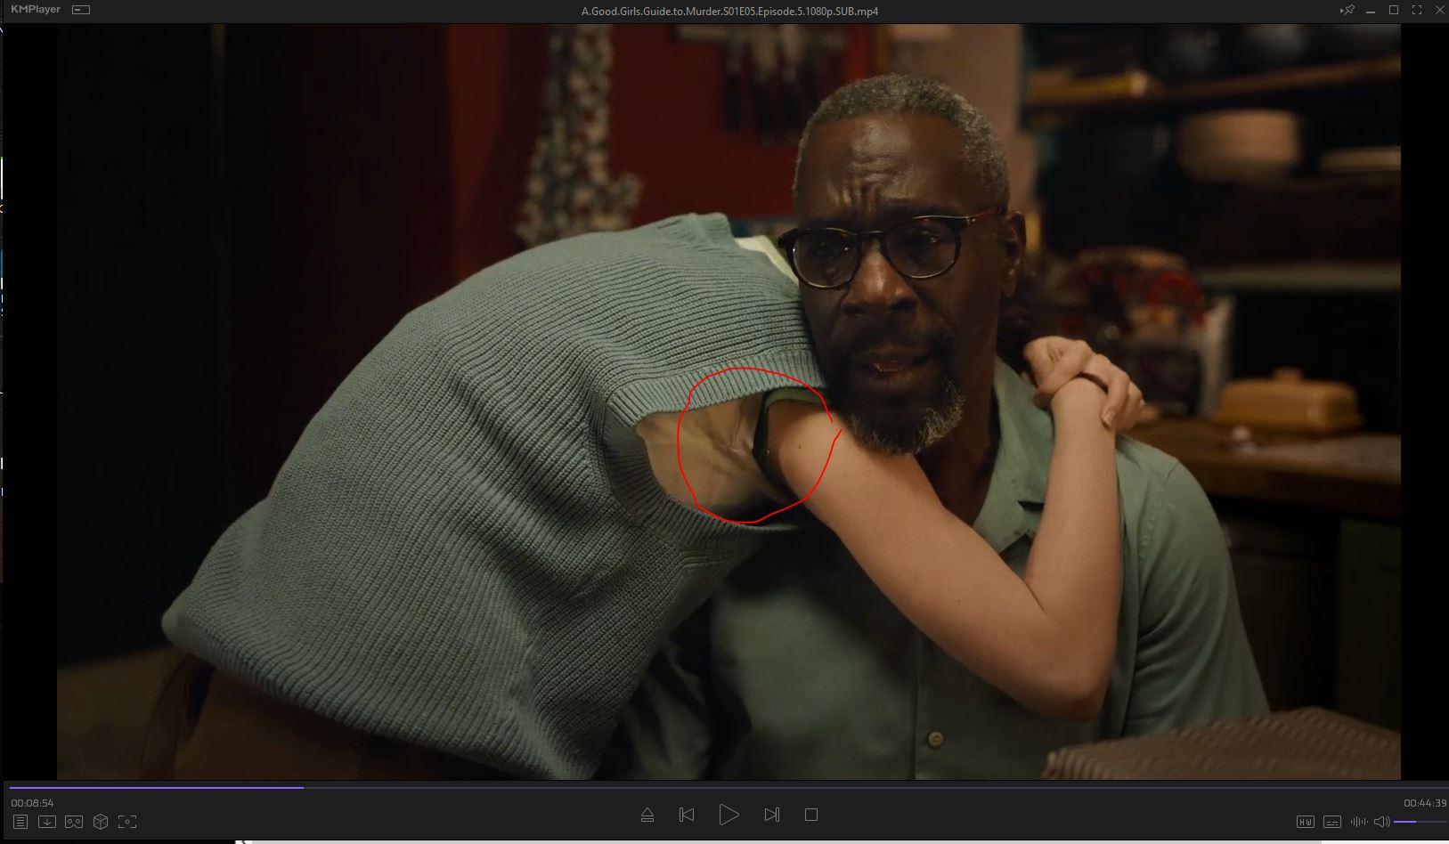Toggle HW hardware acceleration

click(x=1306, y=822)
